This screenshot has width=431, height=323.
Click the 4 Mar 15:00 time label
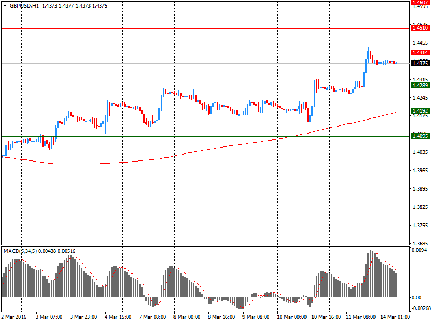point(118,317)
